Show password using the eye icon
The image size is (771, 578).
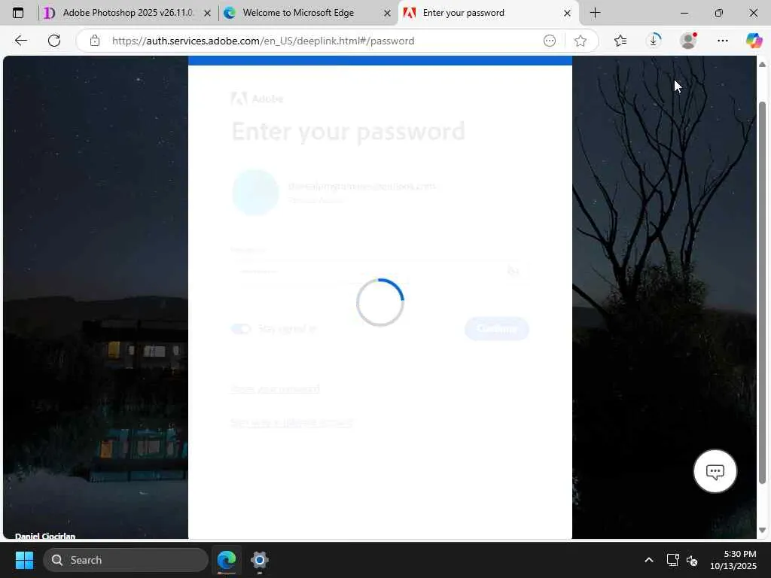pyautogui.click(x=513, y=271)
